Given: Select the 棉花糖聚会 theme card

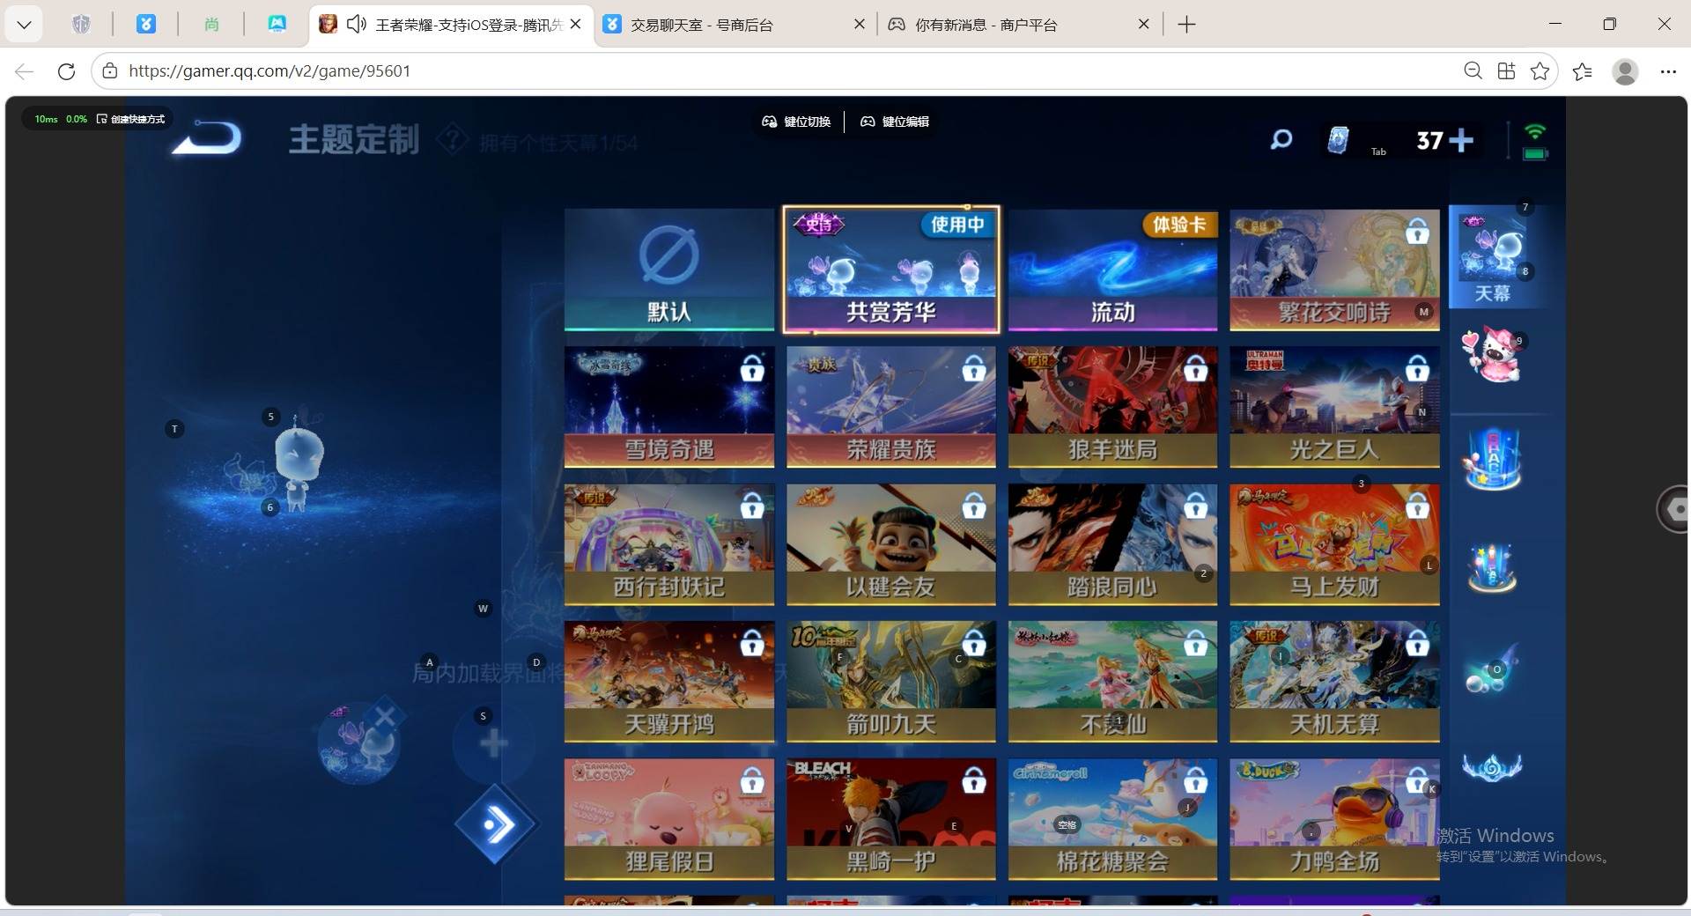Looking at the screenshot, I should pyautogui.click(x=1113, y=819).
